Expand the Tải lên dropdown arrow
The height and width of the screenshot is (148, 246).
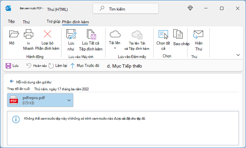pos(115,48)
